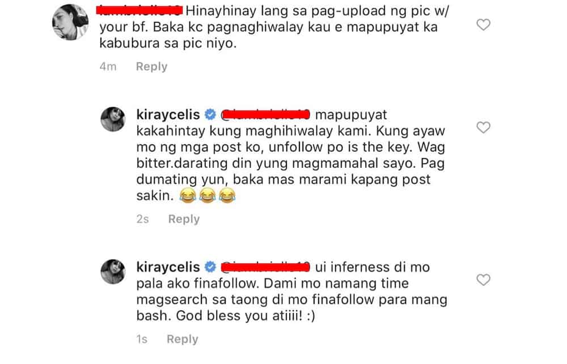The height and width of the screenshot is (364, 567).
Task: Click the 2s timestamp
Action: 142,219
